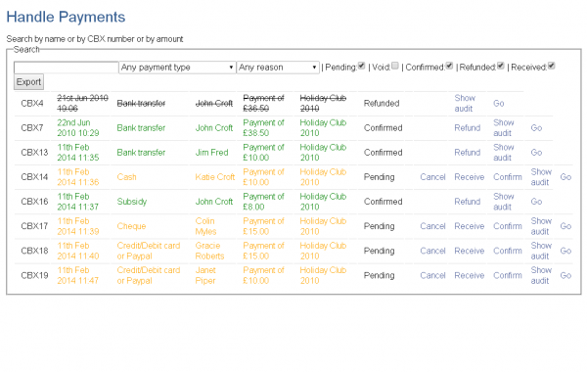Show audit for CBX4
This screenshot has width=587, height=372.
click(x=465, y=104)
